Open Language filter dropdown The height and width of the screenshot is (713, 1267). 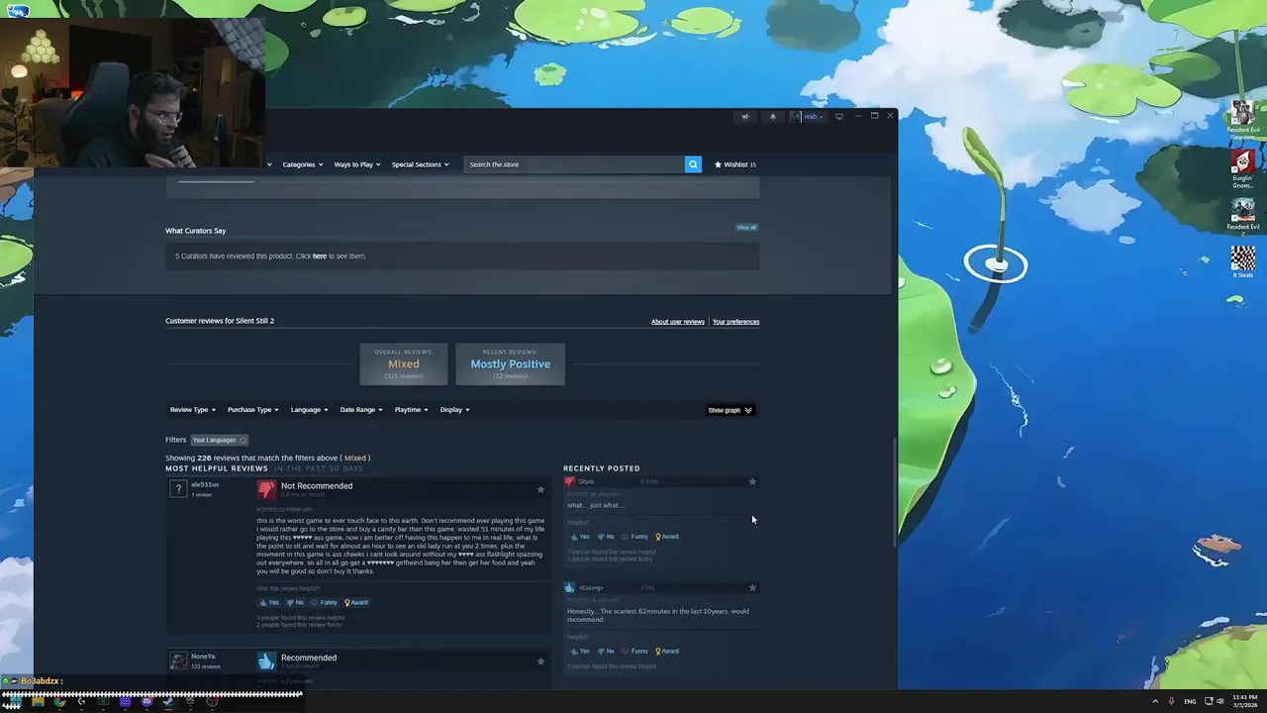309,410
